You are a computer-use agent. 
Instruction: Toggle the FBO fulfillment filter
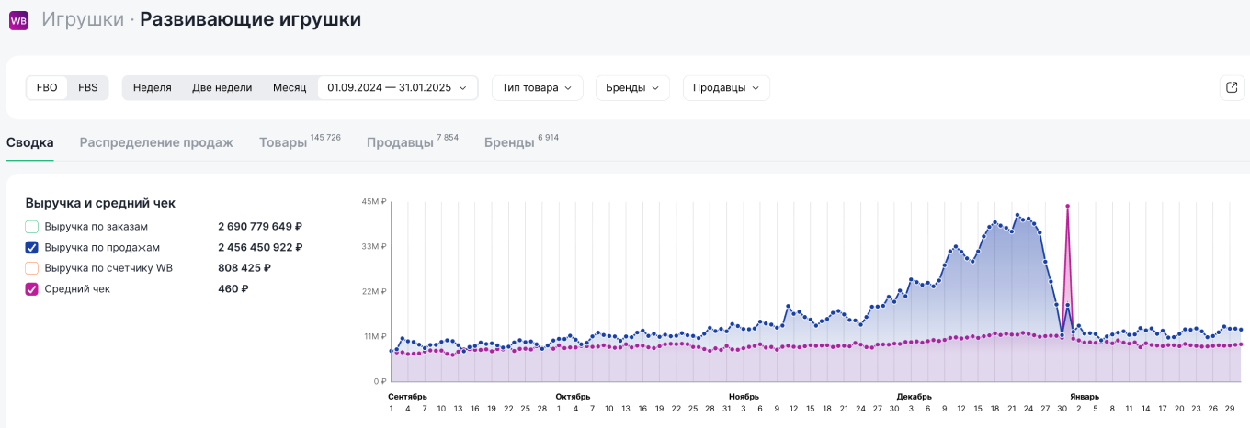47,87
